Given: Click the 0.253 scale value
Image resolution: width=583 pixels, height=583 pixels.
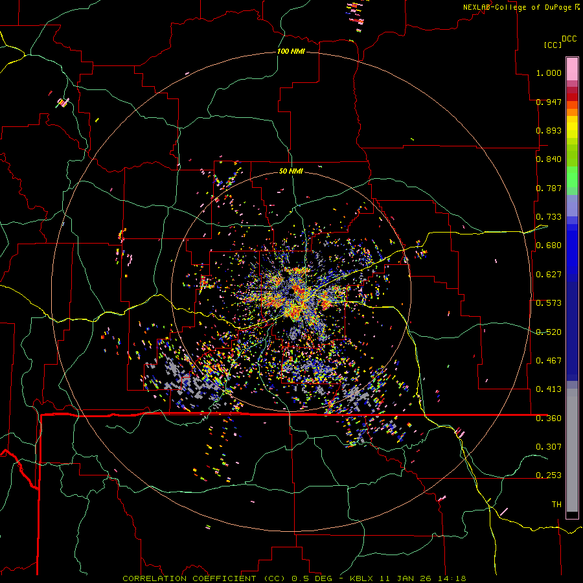Looking at the screenshot, I should click(549, 475).
